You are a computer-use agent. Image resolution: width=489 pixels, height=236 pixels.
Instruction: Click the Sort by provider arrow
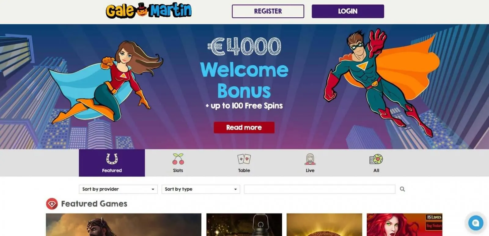pyautogui.click(x=153, y=189)
